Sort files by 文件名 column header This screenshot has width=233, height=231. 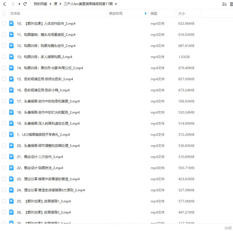pos(15,14)
